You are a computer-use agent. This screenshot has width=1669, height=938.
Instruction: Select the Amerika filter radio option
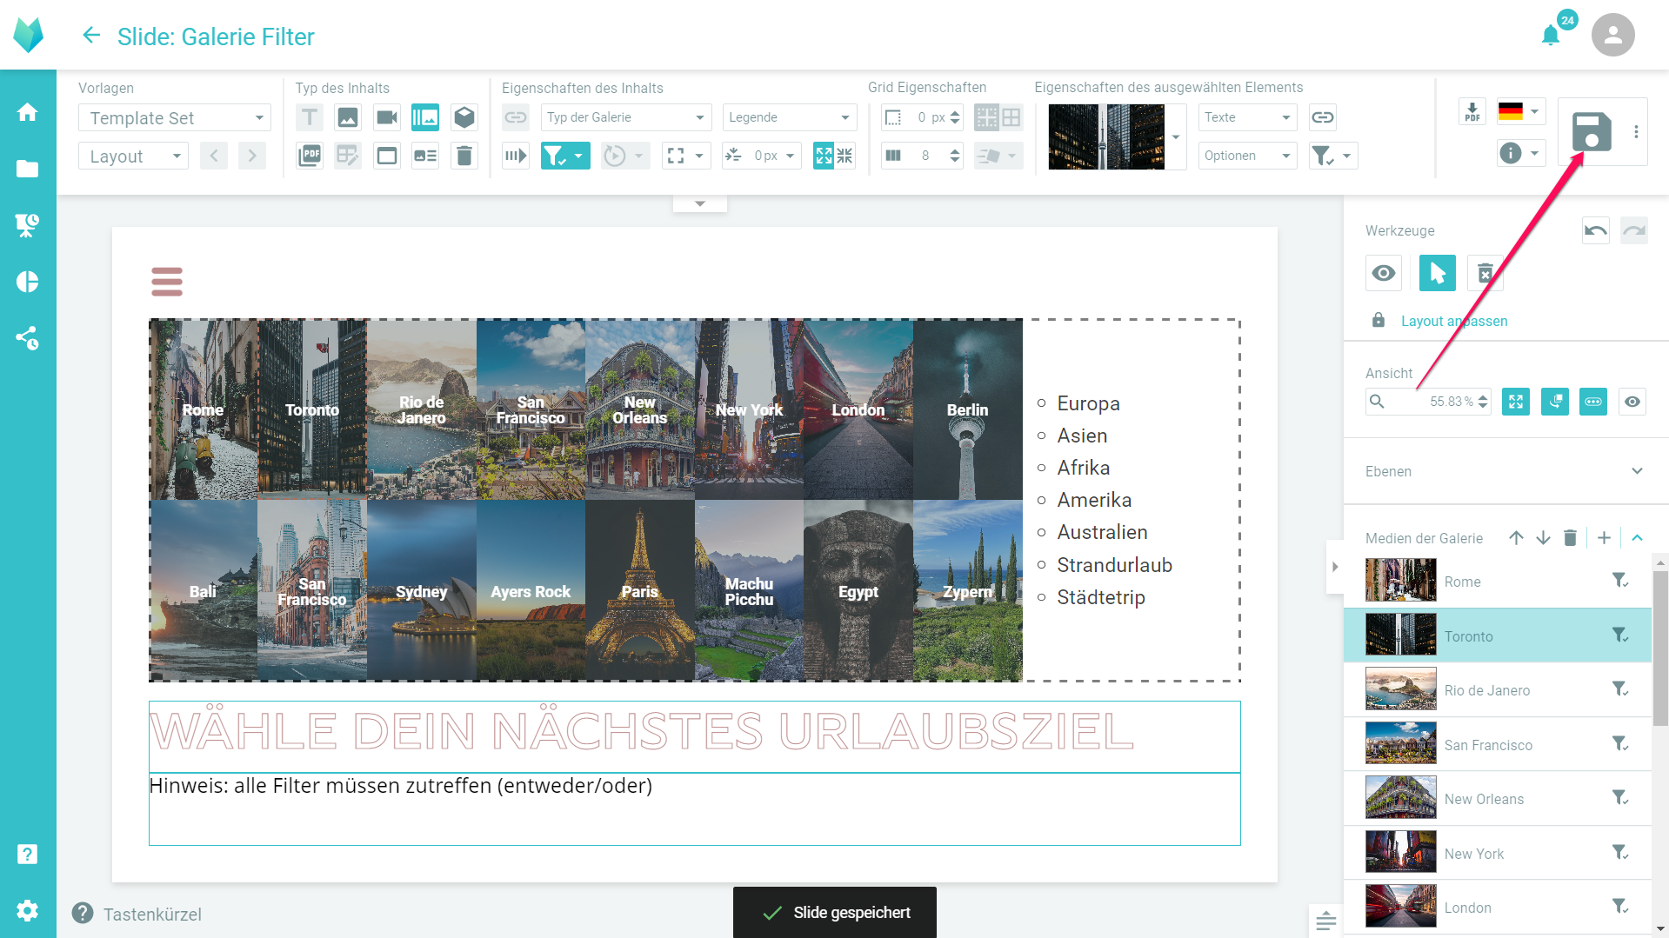coord(1042,500)
